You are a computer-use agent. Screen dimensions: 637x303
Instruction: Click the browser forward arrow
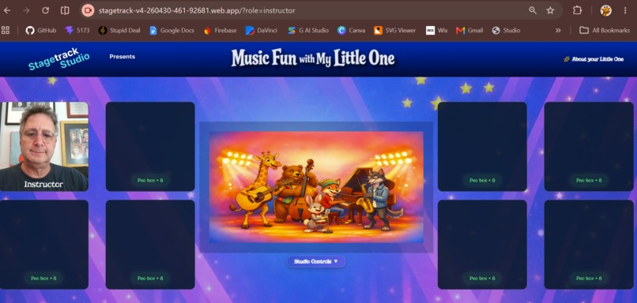(26, 10)
